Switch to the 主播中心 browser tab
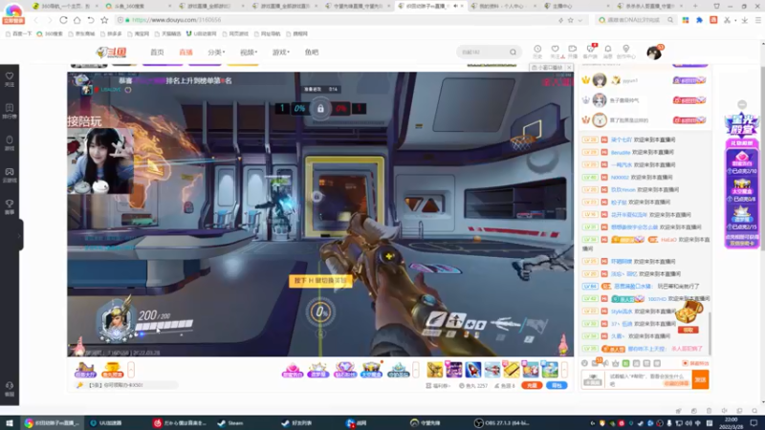The height and width of the screenshot is (430, 765). click(x=576, y=6)
